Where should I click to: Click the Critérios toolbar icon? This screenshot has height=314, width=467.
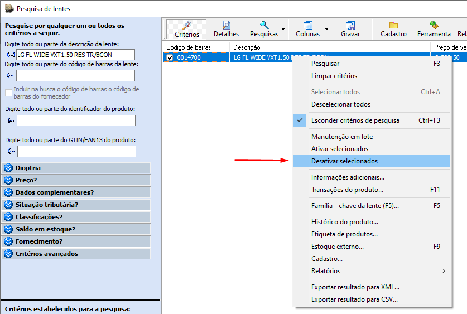[x=186, y=25]
